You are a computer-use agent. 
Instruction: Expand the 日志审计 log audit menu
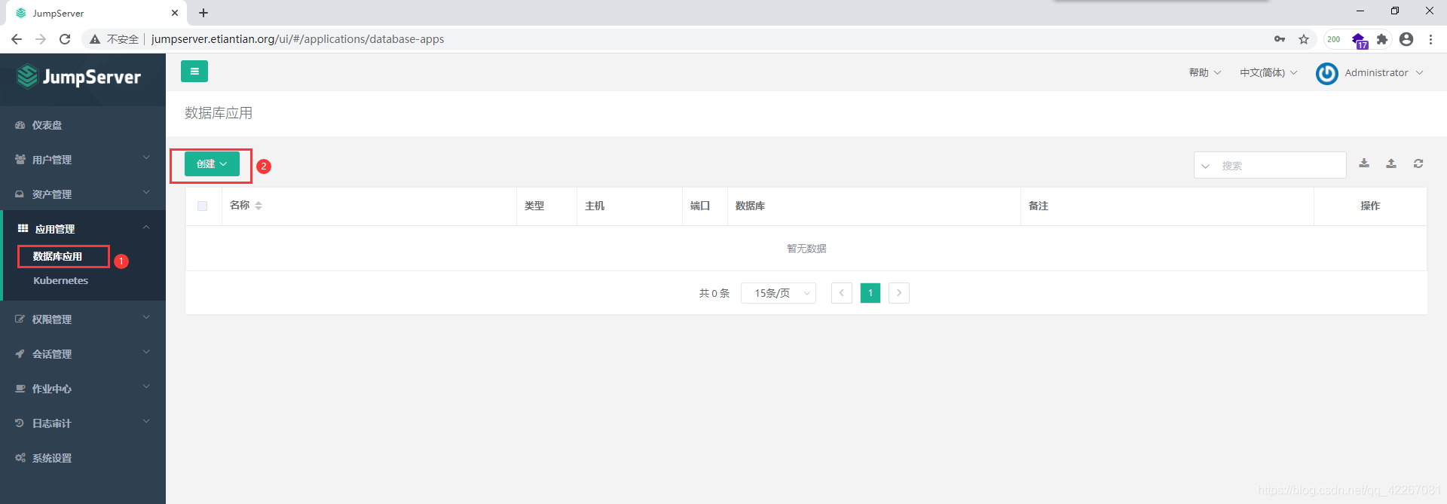pyautogui.click(x=83, y=423)
